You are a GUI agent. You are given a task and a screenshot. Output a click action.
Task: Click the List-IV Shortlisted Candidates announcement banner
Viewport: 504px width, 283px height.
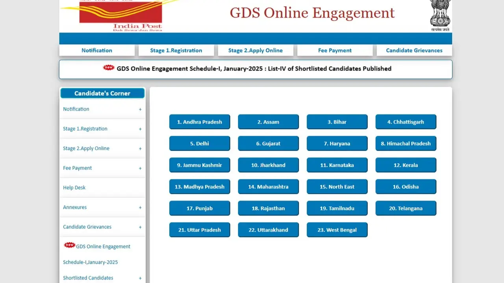[256, 68]
